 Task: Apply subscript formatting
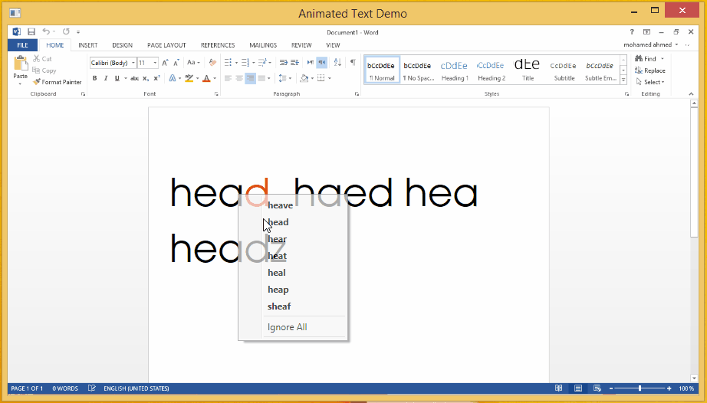146,78
